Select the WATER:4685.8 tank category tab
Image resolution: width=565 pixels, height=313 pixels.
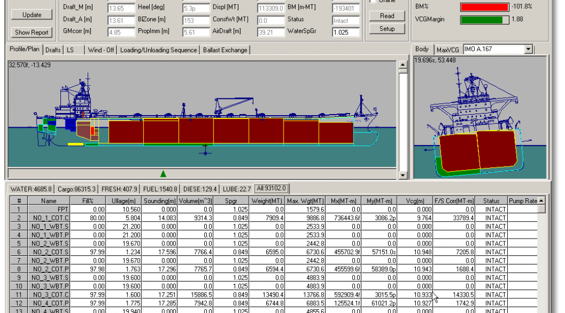coord(31,189)
